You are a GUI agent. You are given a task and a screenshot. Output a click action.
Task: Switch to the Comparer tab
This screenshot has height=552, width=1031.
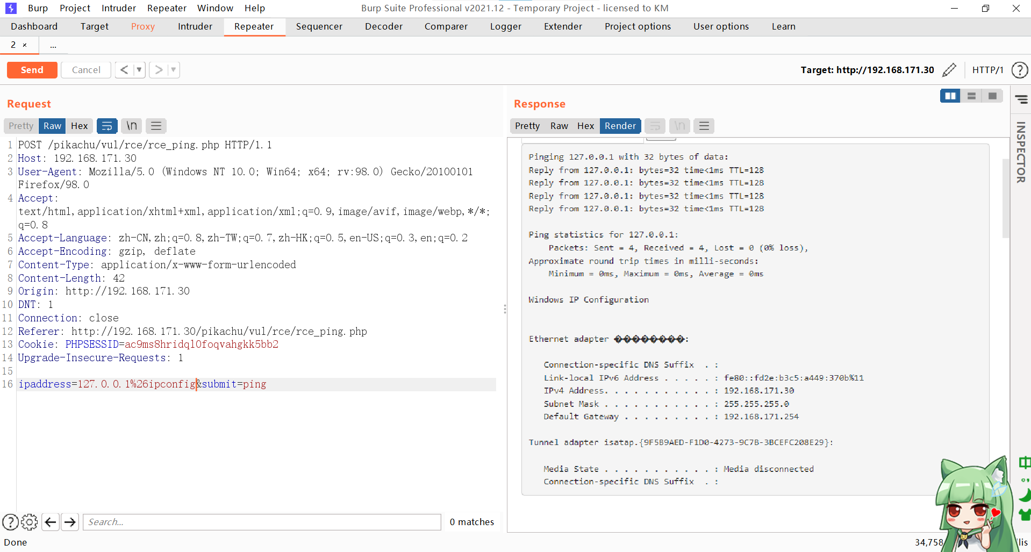click(x=446, y=26)
